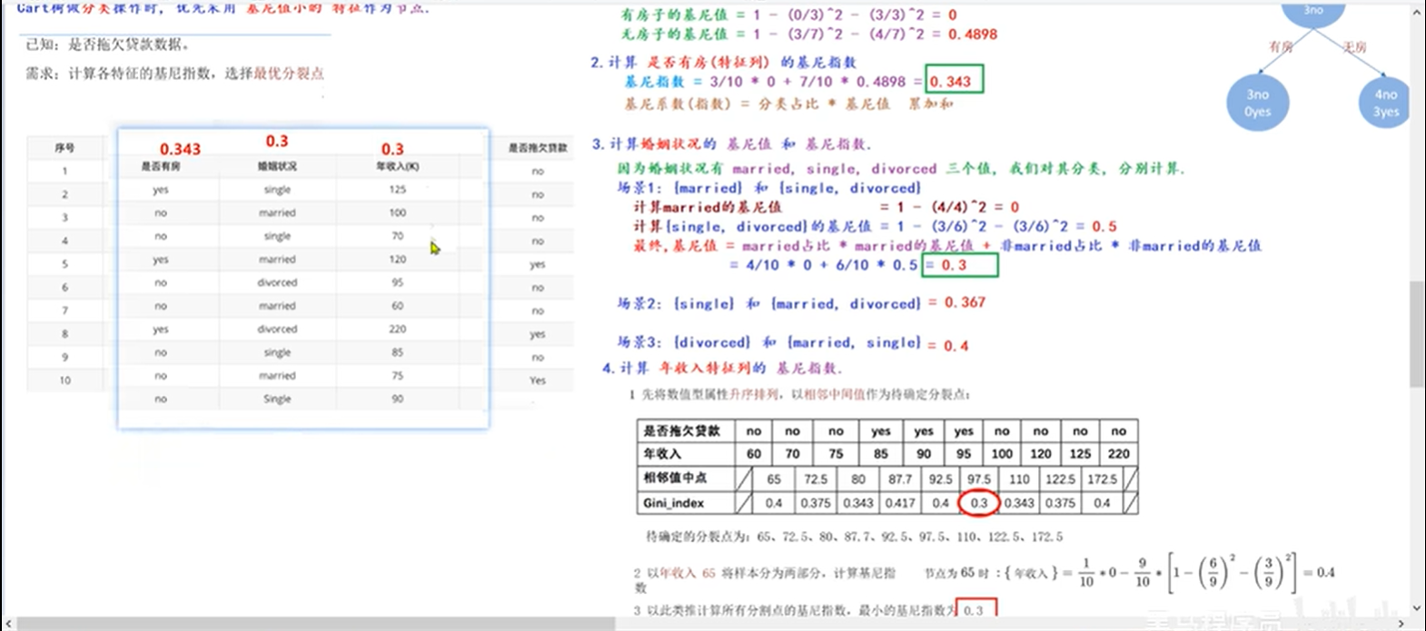Click the line '待确定的分裂点为：65、72.5、80...'
Viewport: 1426px width, 631px height.
tap(854, 537)
